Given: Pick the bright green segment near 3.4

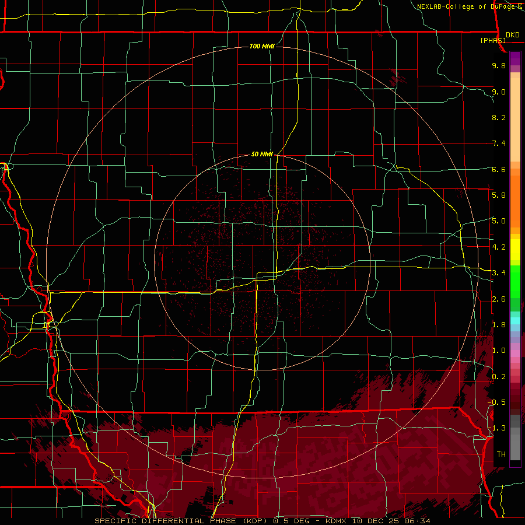Looking at the screenshot, I should pyautogui.click(x=515, y=281).
